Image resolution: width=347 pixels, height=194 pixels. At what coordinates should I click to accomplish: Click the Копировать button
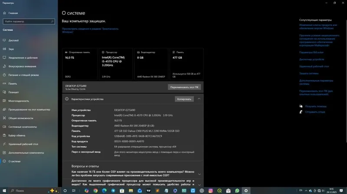coord(184,99)
